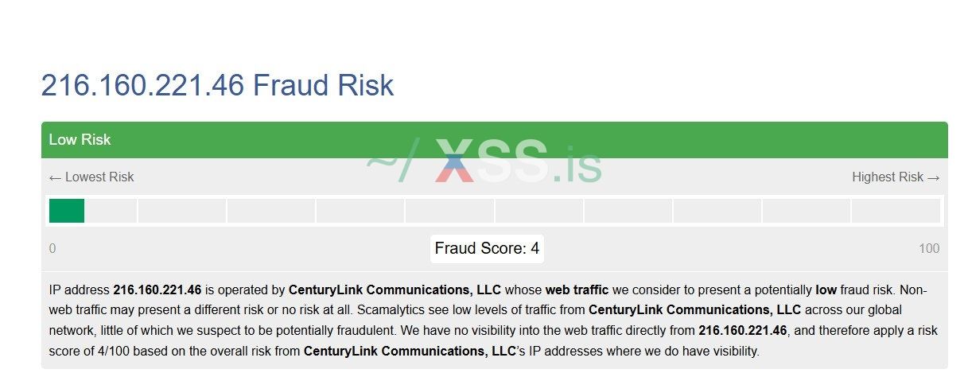Screen dimensions: 968x377
Task: Click the bold word "low" in the description
Action: pyautogui.click(x=826, y=290)
